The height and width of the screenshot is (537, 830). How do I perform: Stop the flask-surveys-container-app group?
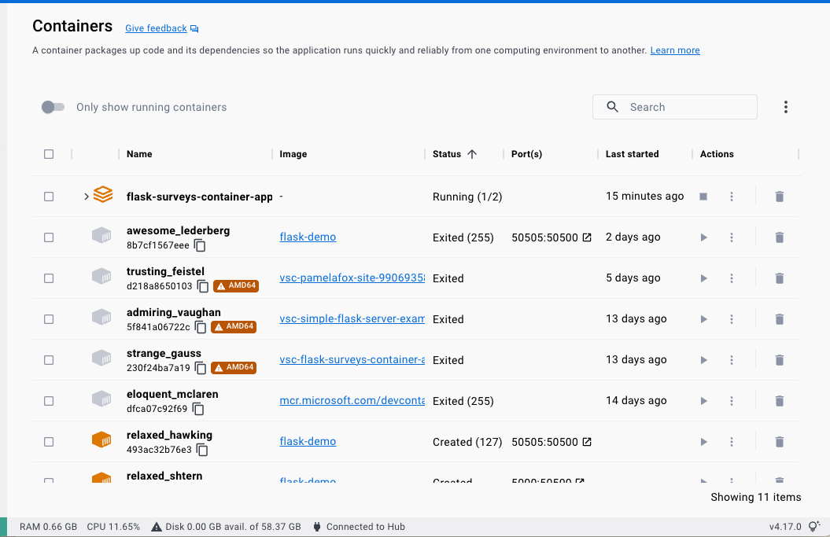click(x=703, y=197)
